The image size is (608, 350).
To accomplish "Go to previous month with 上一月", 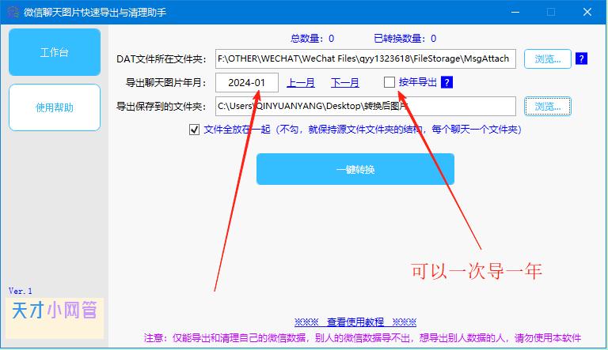I will coord(301,82).
